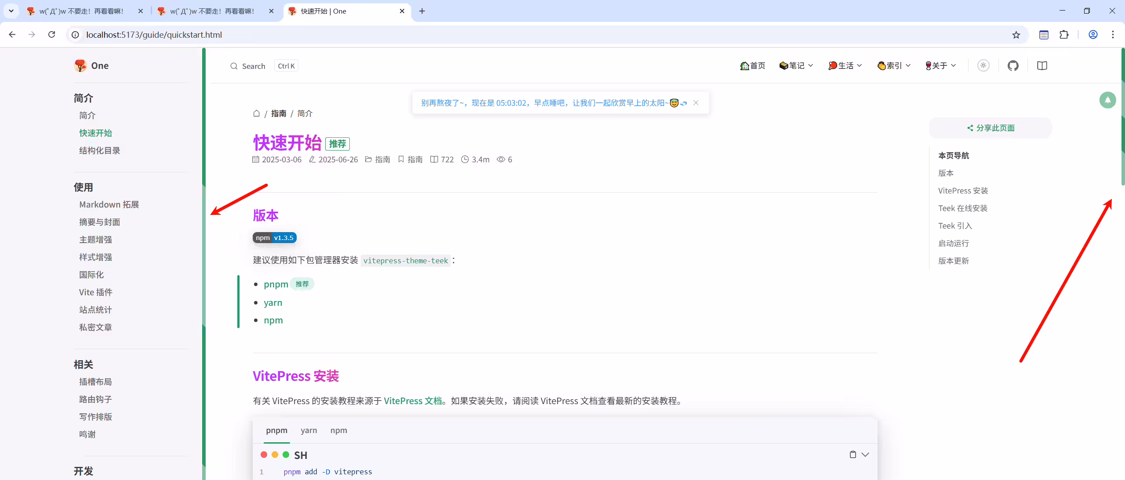1125x480 pixels.
Task: Select the npm code tab
Action: [x=338, y=430]
